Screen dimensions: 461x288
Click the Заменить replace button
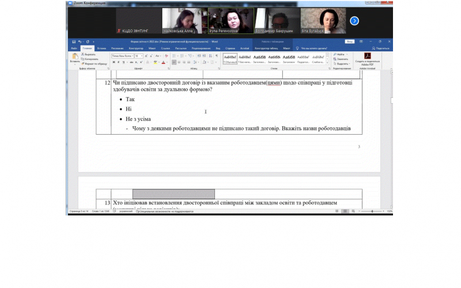tap(341, 59)
